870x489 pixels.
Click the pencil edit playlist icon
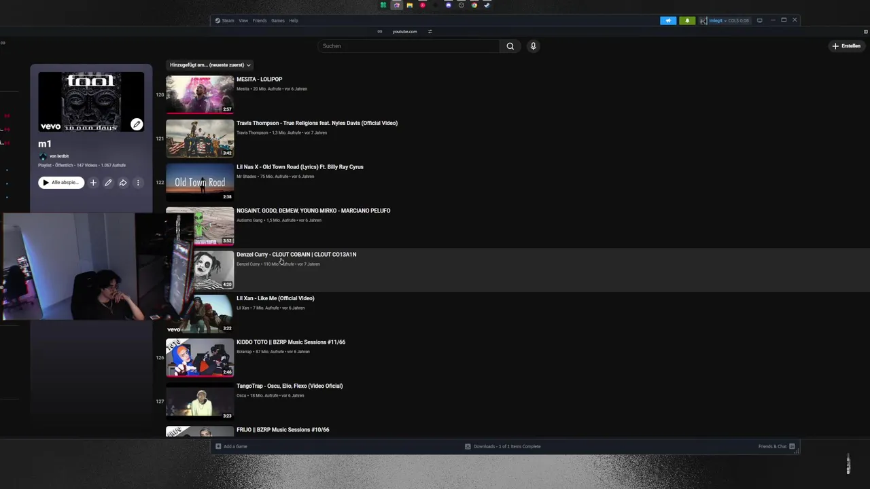108,183
